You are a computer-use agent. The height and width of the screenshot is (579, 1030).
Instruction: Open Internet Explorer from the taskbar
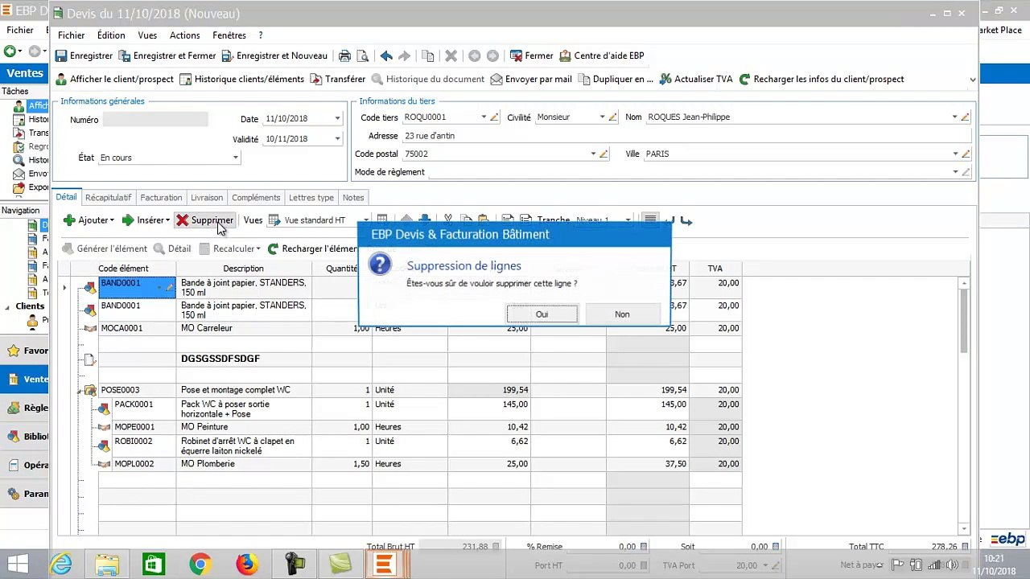point(61,565)
